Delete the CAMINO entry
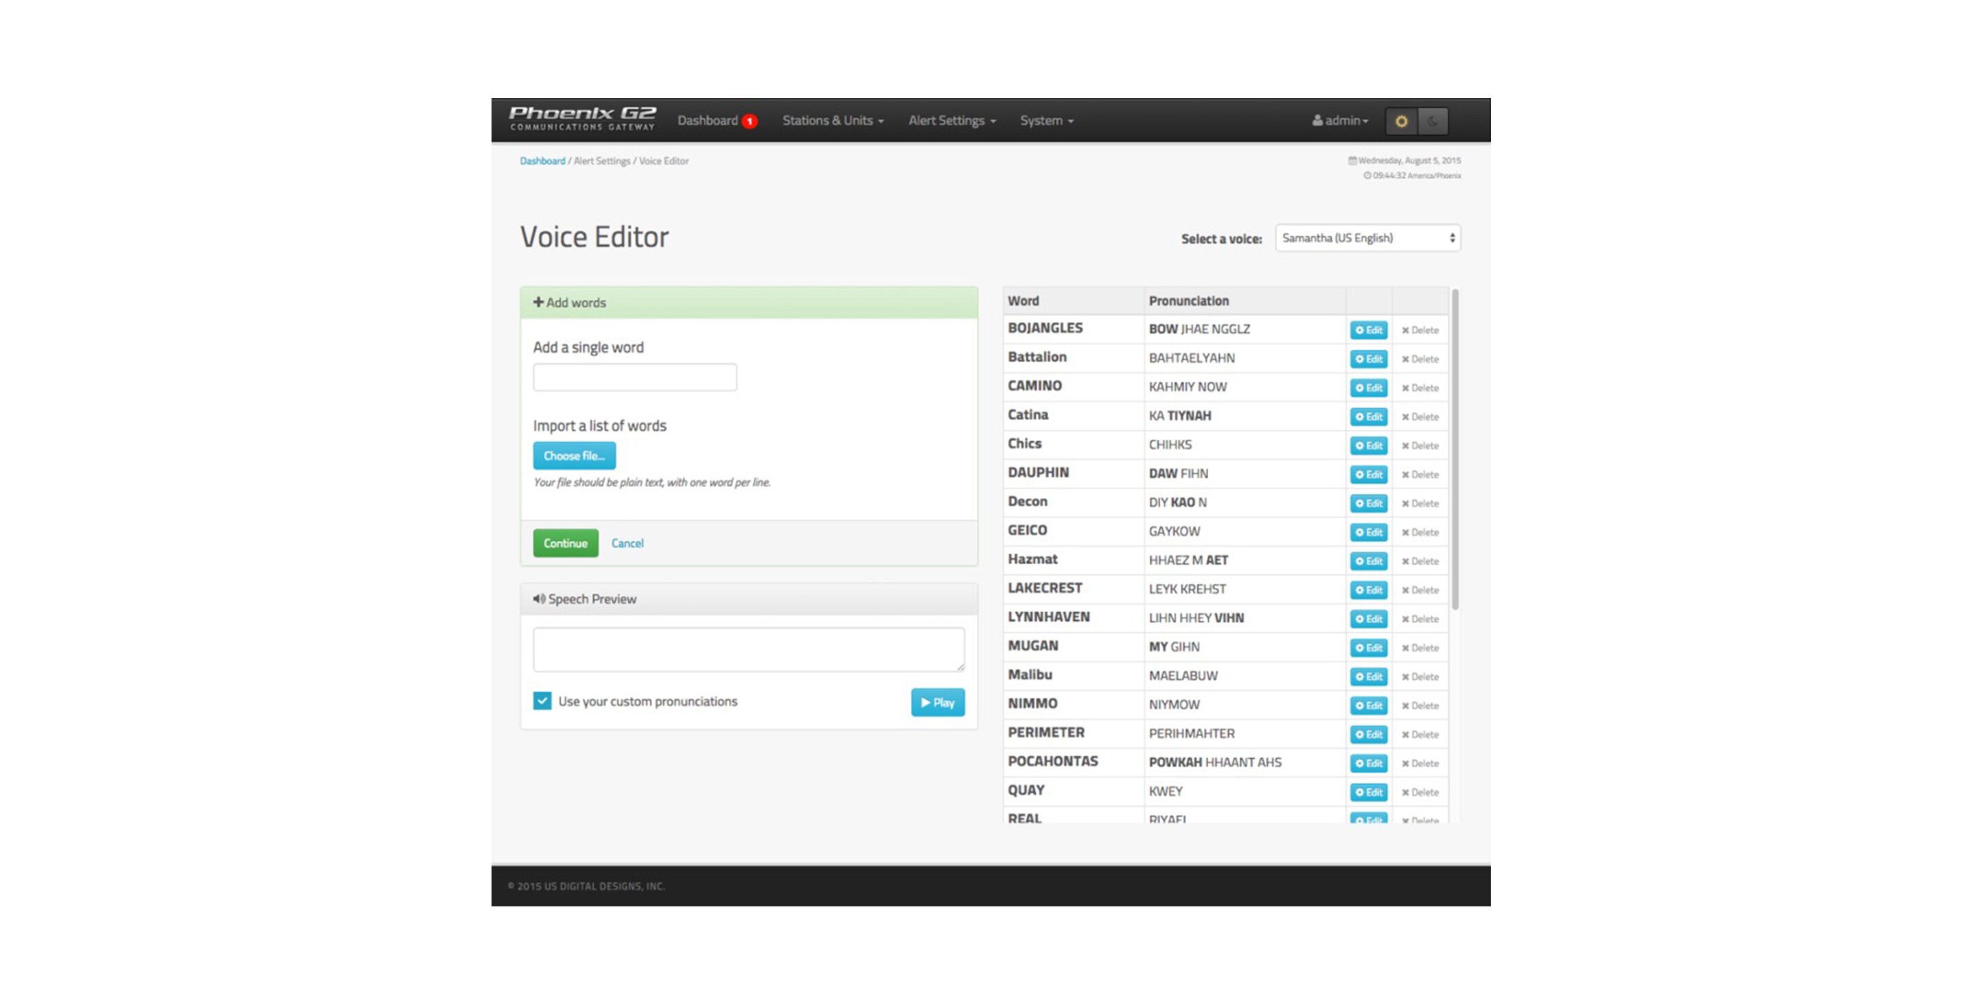Viewport: 1977px width, 988px height. click(1420, 388)
